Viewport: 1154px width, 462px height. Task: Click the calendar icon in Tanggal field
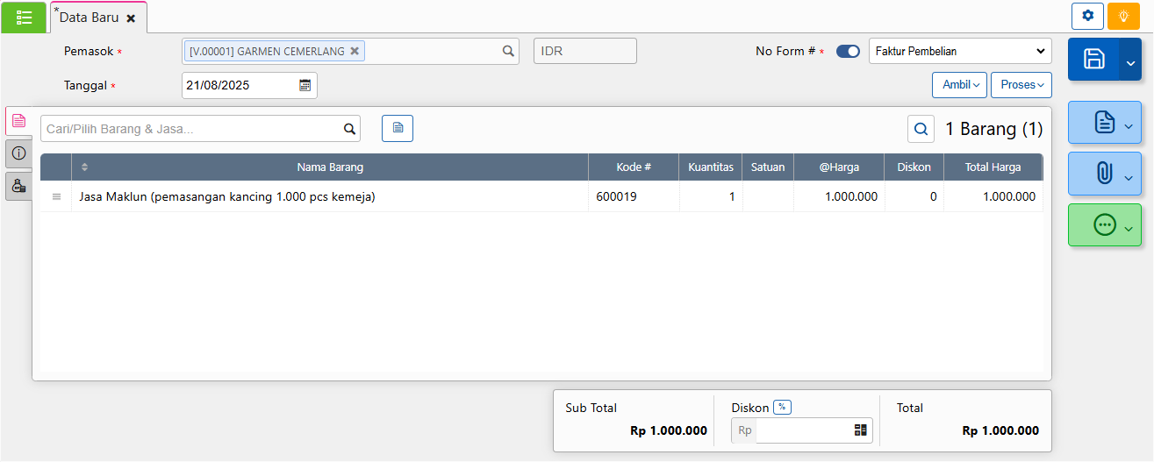305,85
